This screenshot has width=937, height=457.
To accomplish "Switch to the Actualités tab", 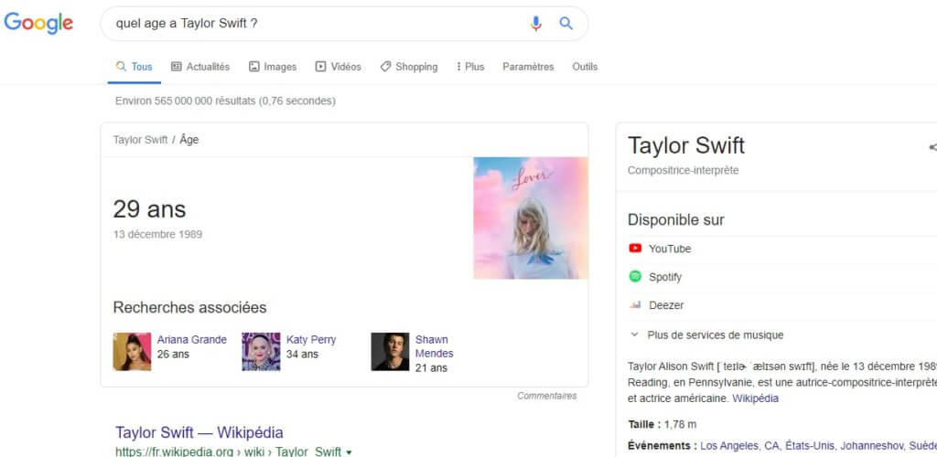I will coord(200,67).
